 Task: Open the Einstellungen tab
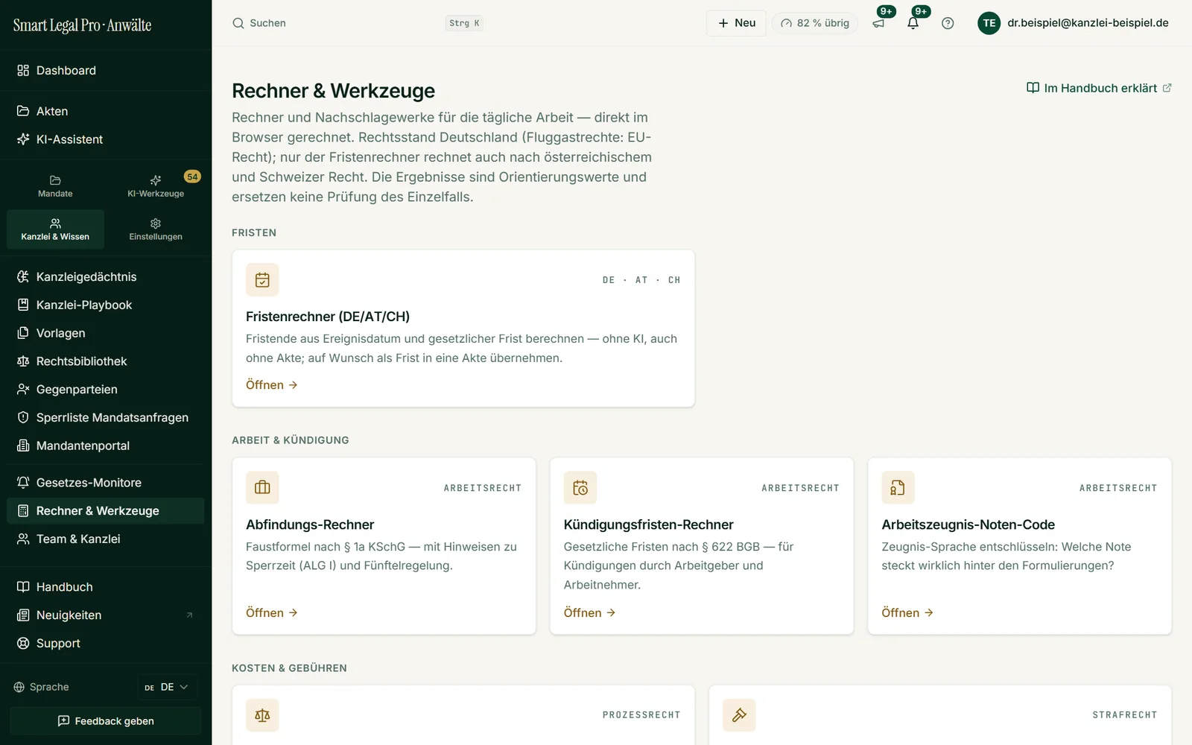click(156, 229)
